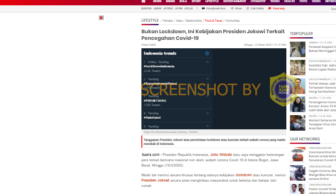336x194 pixels.
Task: Click the #HaloFaisol hashtag
Action: point(152,117)
